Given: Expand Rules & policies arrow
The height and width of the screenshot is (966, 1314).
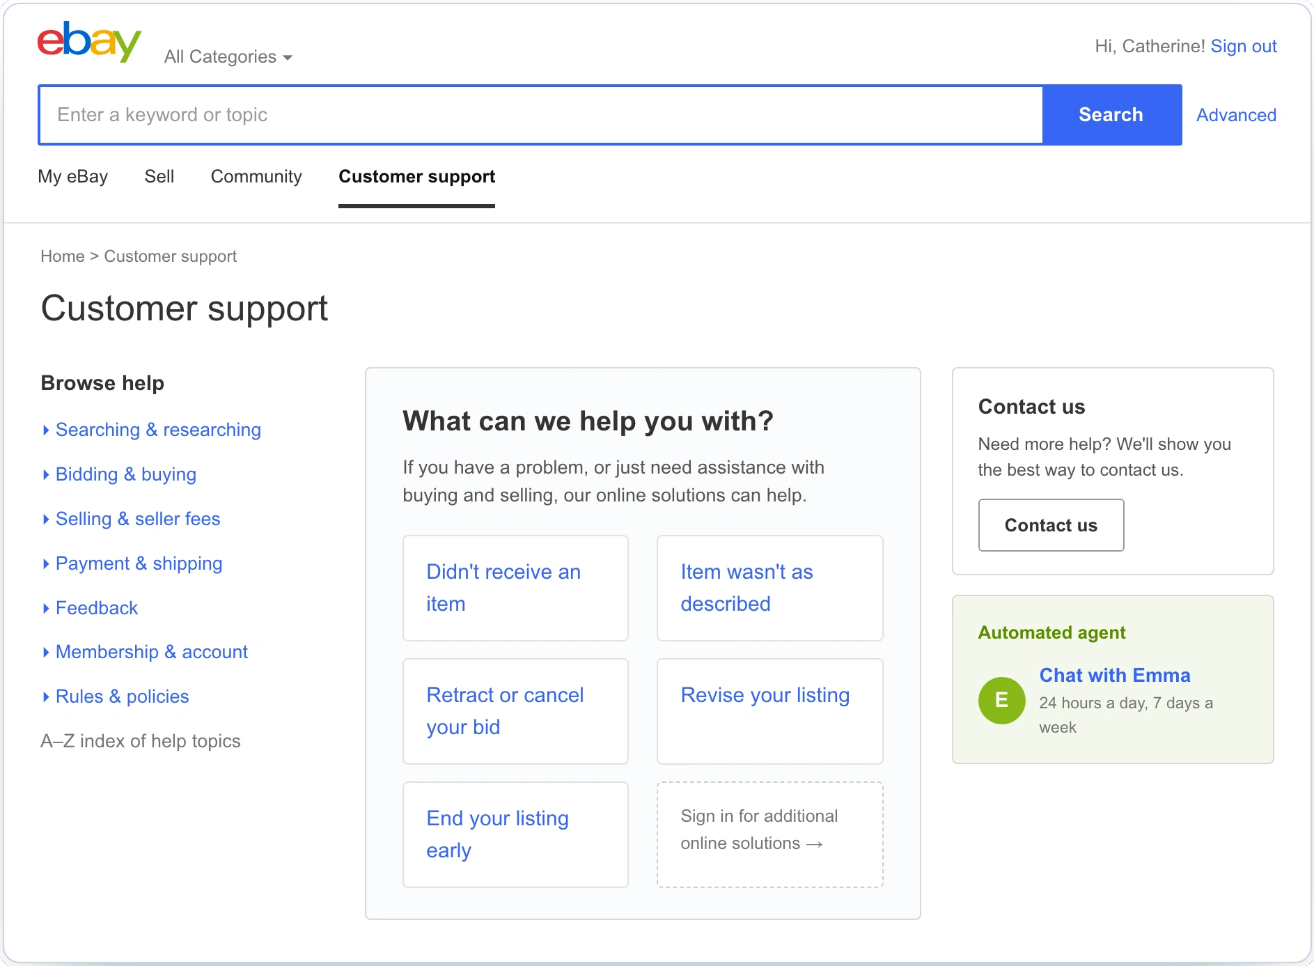Looking at the screenshot, I should click(x=46, y=697).
